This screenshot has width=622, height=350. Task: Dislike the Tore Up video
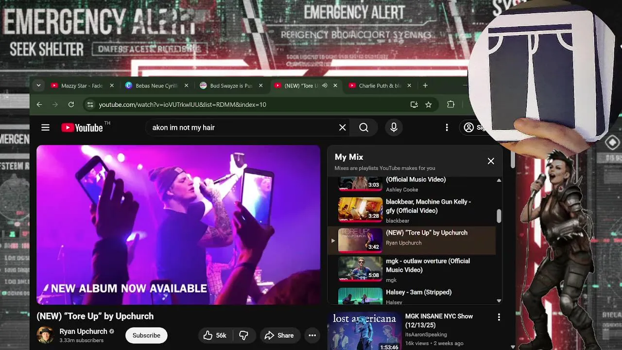[243, 335]
